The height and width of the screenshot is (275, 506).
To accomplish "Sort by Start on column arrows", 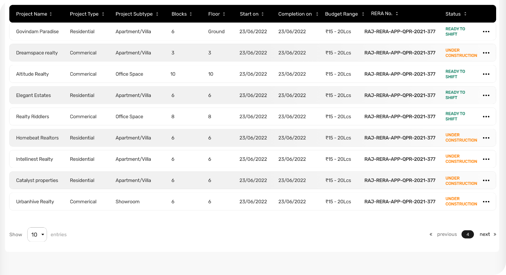I will (263, 14).
